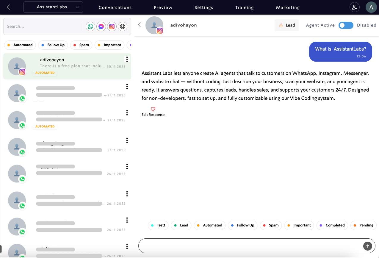Filter conversations by Instagram channel
This screenshot has width=379, height=258.
click(112, 26)
